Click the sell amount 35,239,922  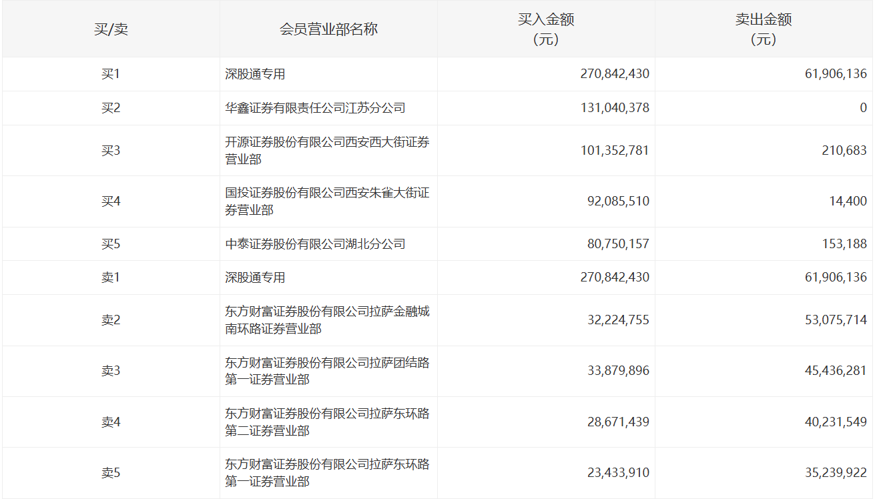point(836,473)
